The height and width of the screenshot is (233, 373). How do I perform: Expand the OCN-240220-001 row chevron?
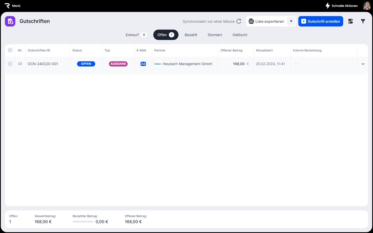coord(363,64)
